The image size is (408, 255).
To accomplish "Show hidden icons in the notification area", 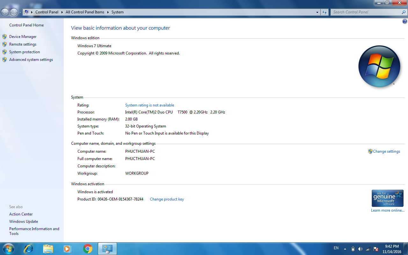I will [345, 249].
